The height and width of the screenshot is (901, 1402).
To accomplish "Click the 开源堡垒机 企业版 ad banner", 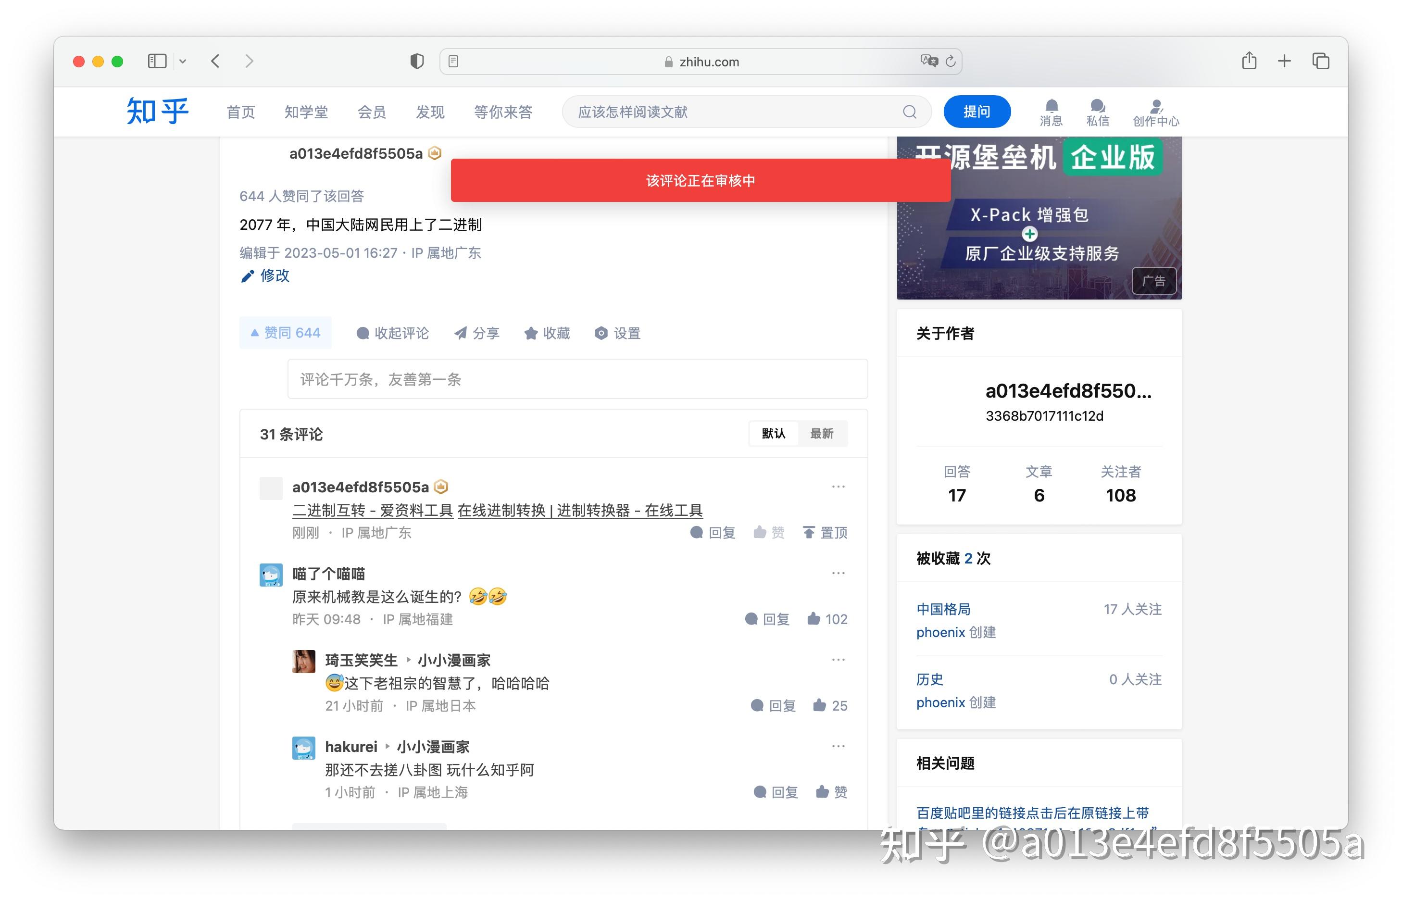I will (x=1039, y=218).
